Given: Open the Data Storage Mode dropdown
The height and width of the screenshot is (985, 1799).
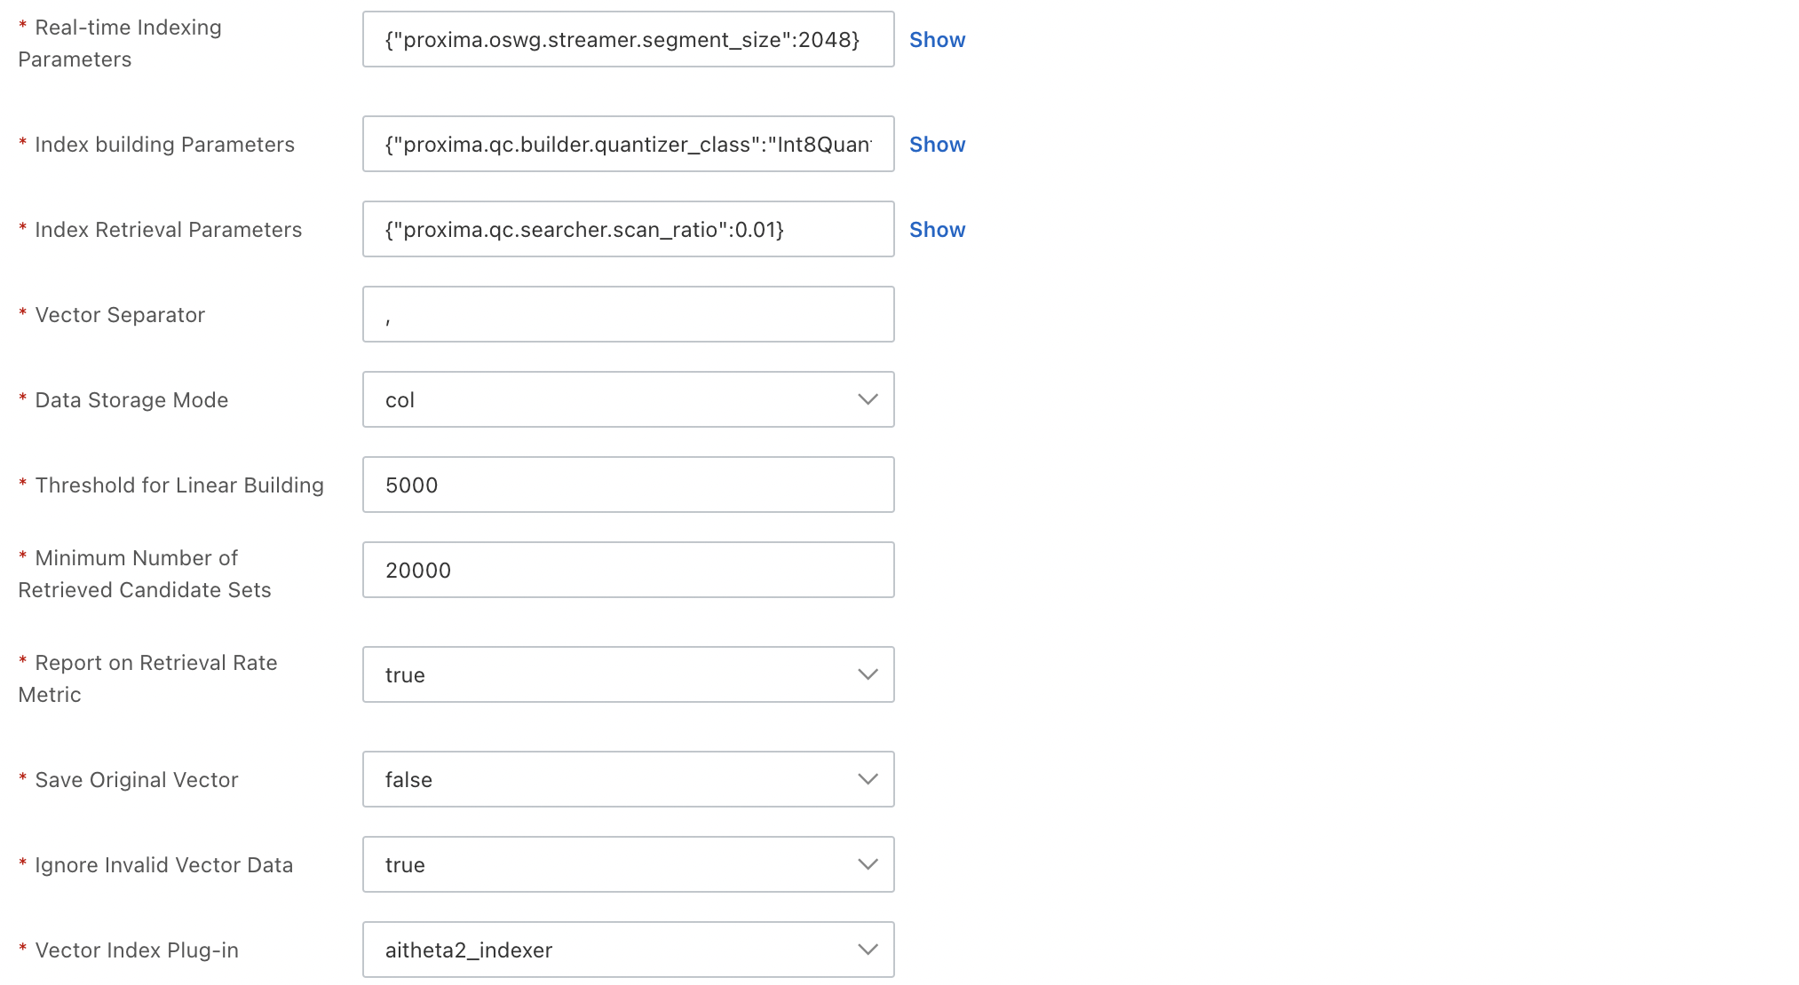Looking at the screenshot, I should (x=613, y=400).
